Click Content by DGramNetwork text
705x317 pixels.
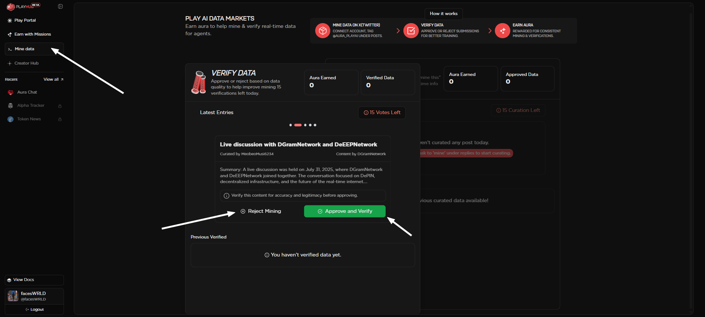[361, 154]
